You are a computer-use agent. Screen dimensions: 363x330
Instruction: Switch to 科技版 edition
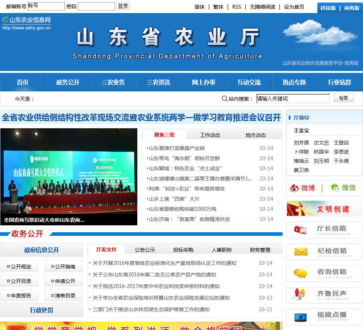328,8
